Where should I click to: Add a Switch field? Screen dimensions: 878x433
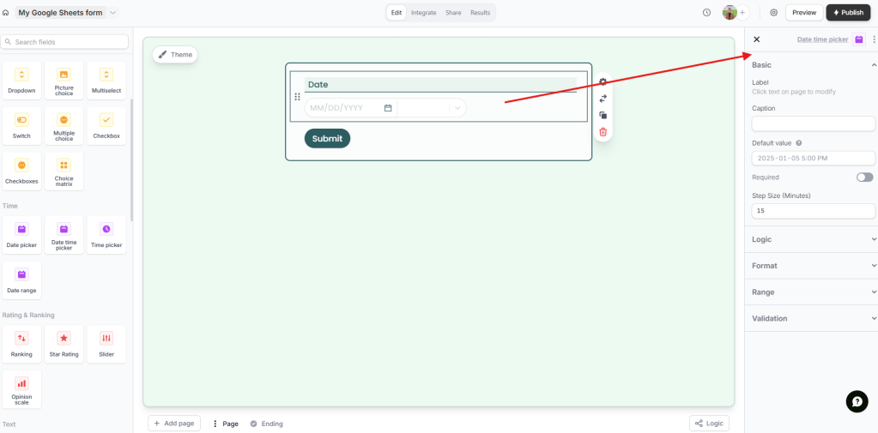[x=21, y=125]
